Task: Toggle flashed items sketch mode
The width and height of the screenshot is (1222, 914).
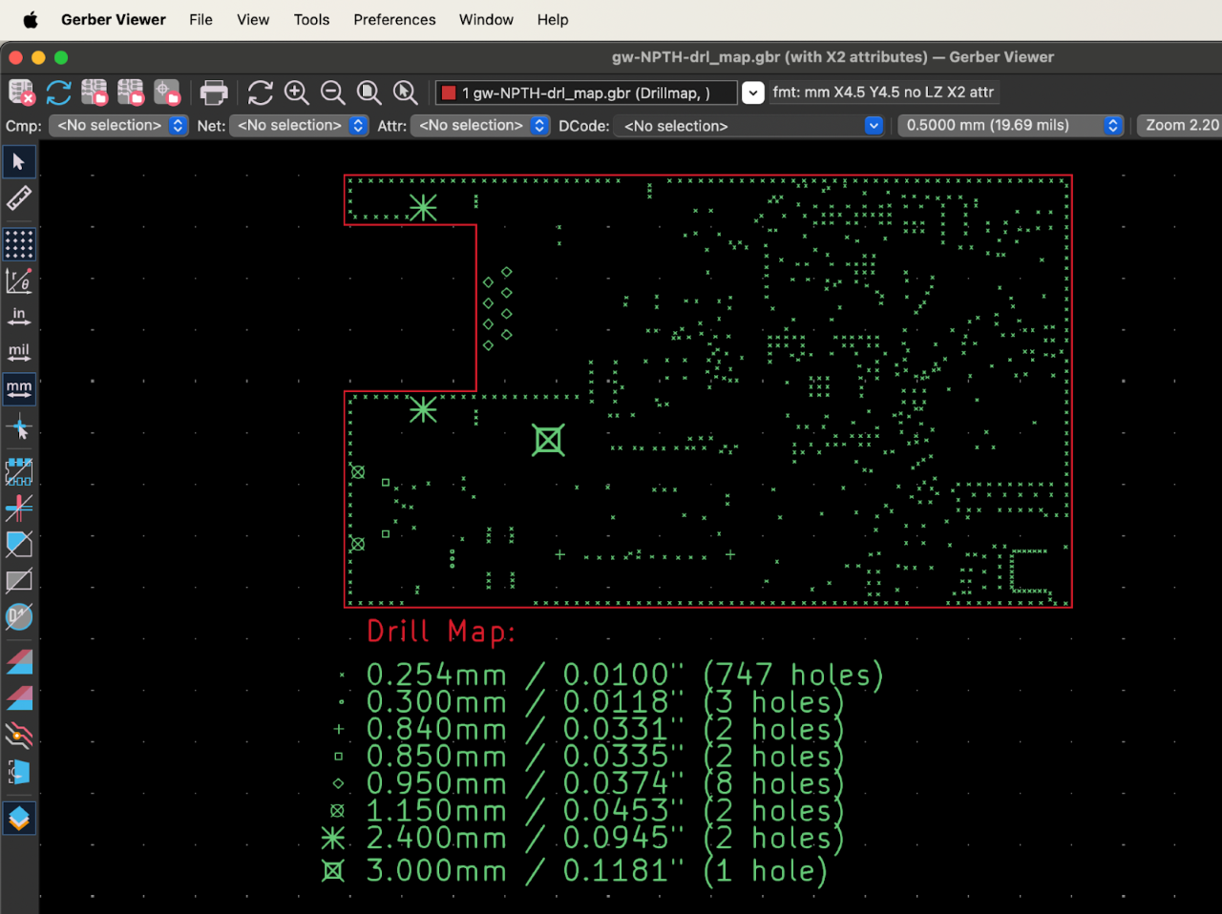Action: (x=19, y=471)
